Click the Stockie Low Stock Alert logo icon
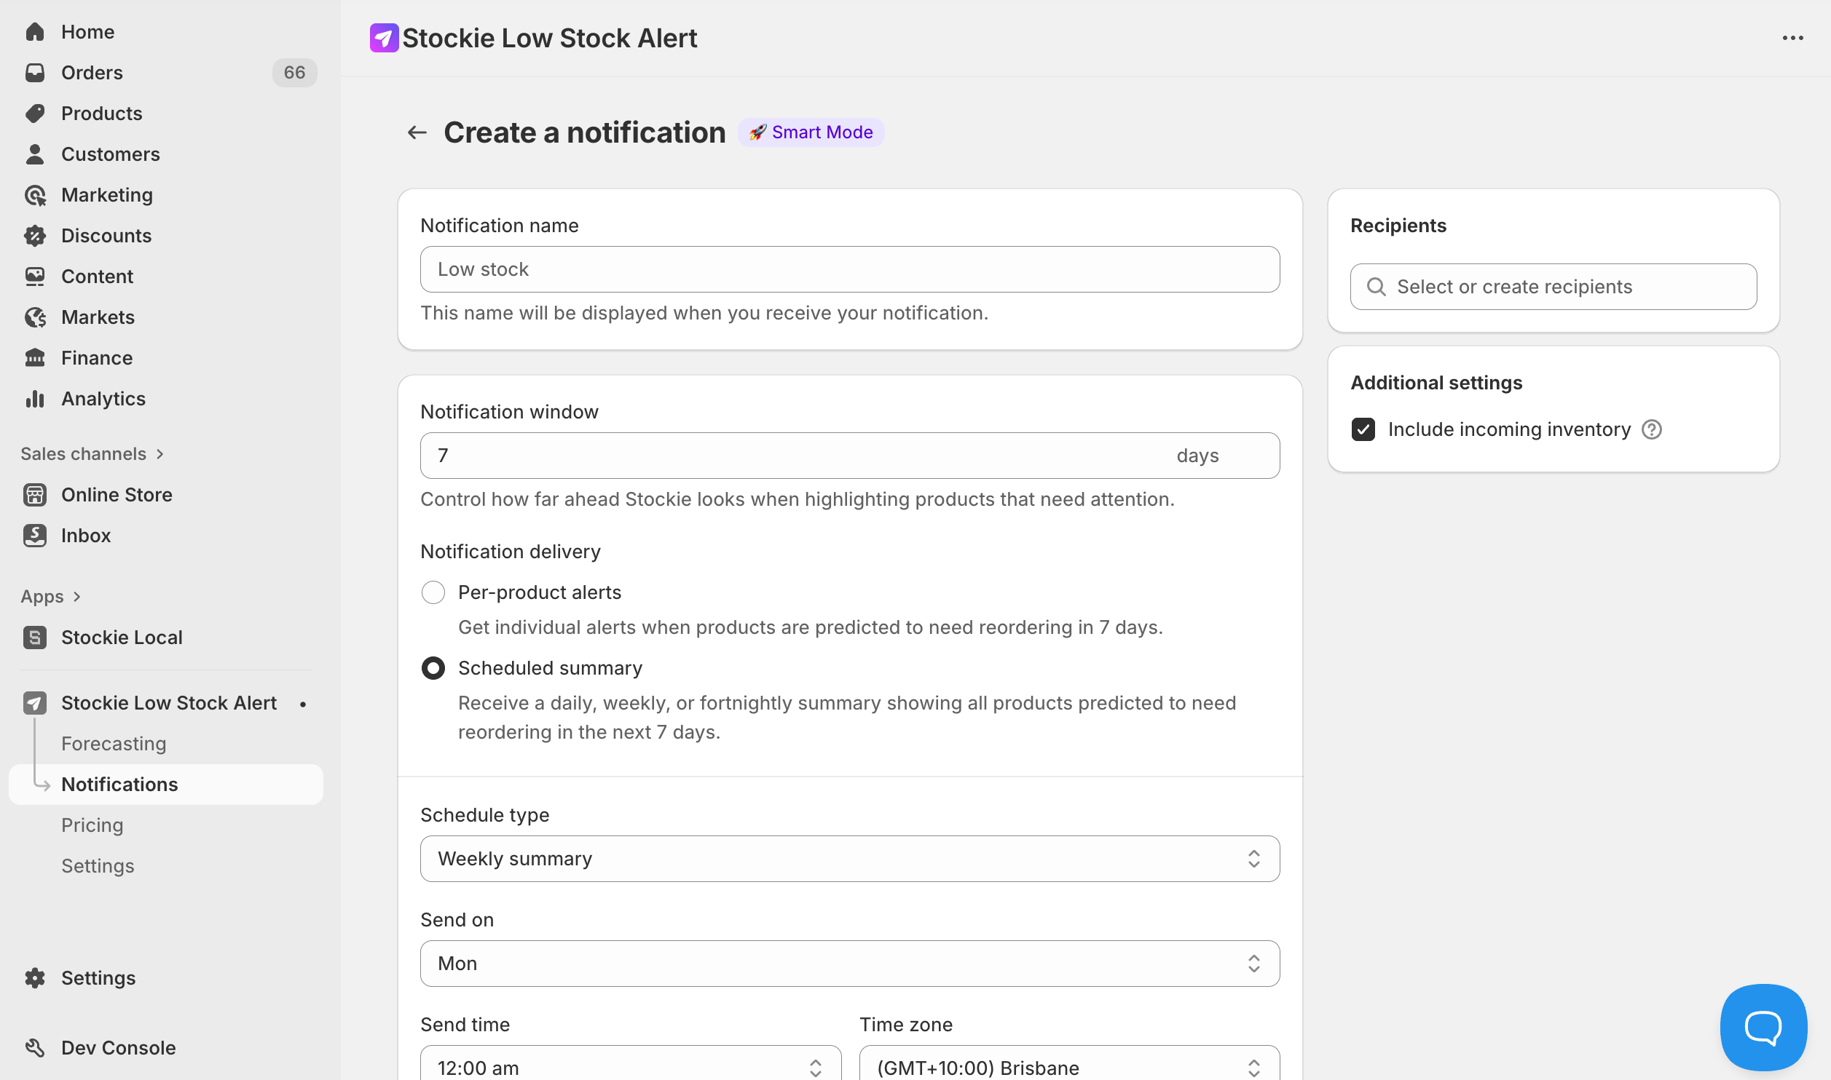This screenshot has width=1831, height=1080. pyautogui.click(x=384, y=38)
